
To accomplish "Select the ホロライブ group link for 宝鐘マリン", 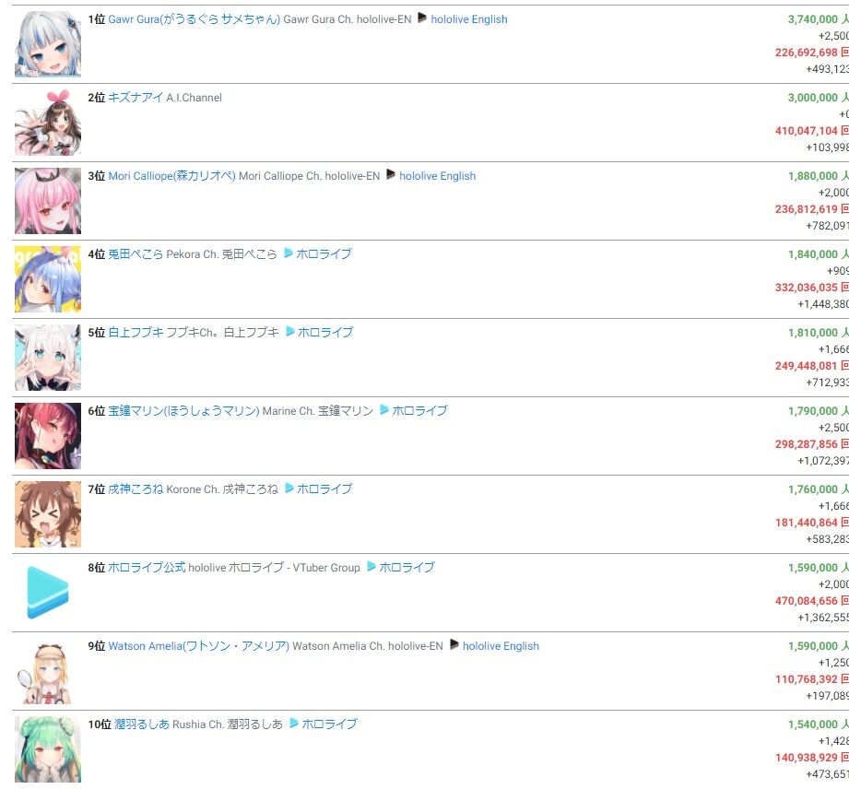I will tap(419, 410).
